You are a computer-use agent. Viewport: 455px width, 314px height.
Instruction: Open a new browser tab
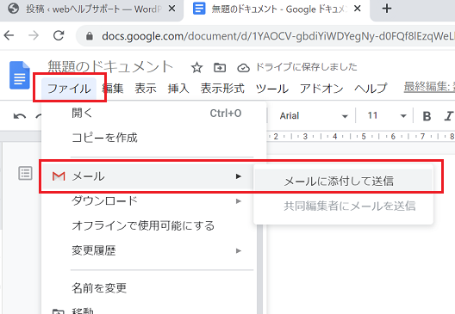[x=387, y=9]
